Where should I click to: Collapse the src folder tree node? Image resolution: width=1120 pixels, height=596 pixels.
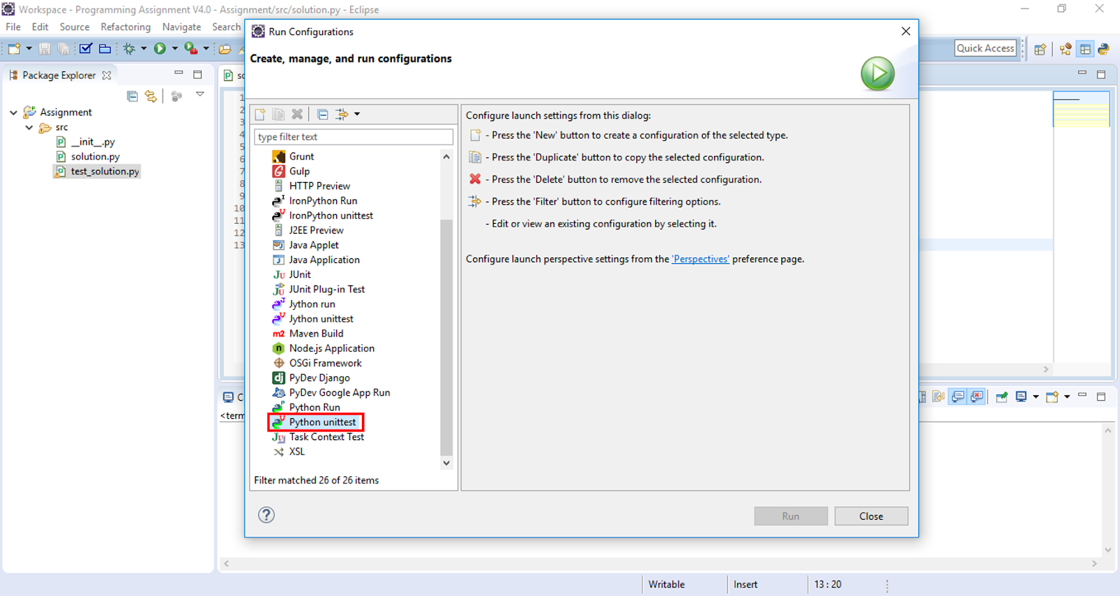(x=29, y=127)
